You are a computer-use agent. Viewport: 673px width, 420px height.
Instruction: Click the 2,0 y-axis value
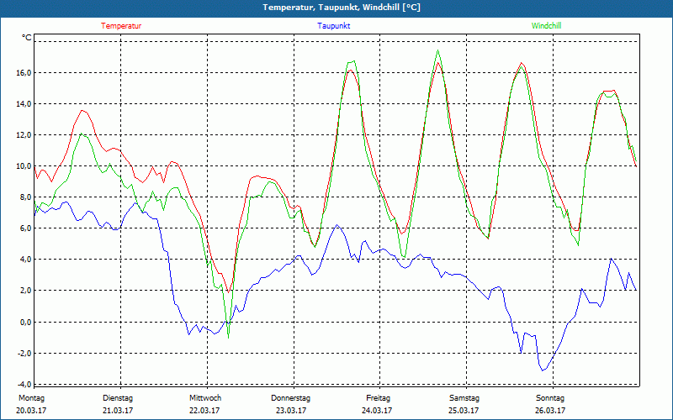[x=26, y=291]
